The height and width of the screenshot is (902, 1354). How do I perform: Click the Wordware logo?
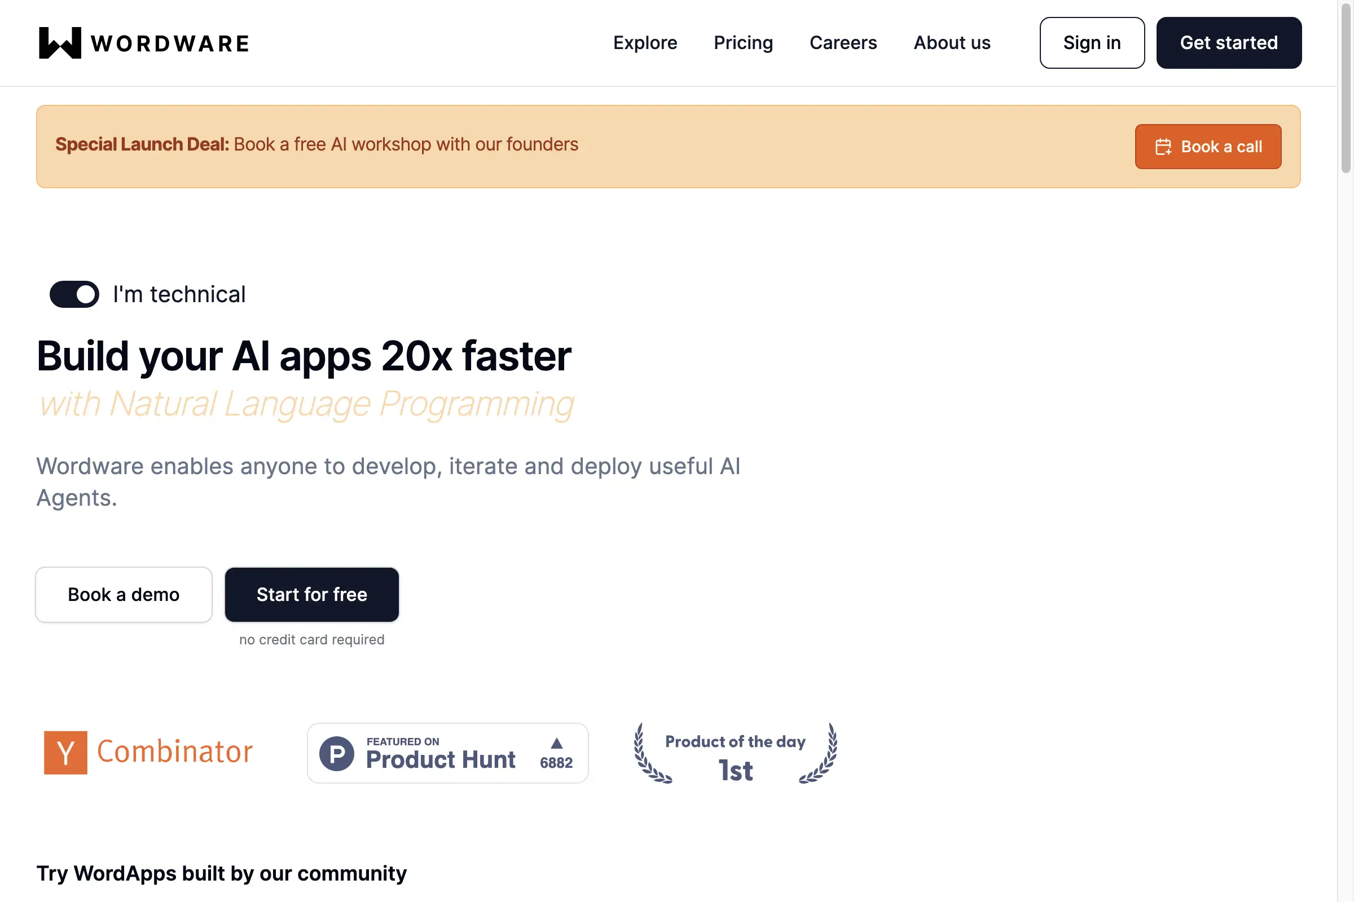pyautogui.click(x=141, y=43)
